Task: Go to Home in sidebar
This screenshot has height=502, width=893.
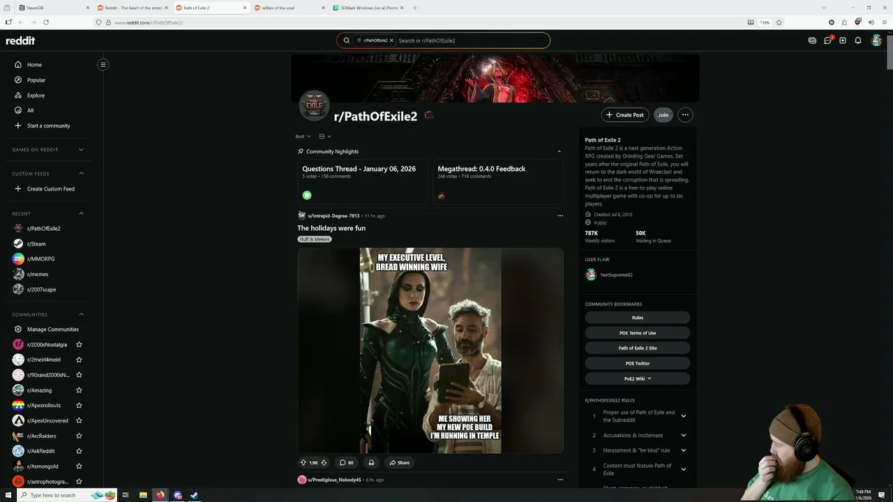Action: point(34,65)
